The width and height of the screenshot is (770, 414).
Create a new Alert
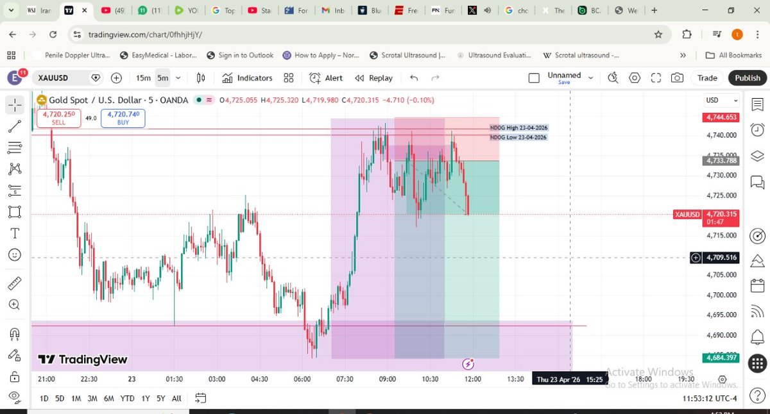click(x=326, y=78)
